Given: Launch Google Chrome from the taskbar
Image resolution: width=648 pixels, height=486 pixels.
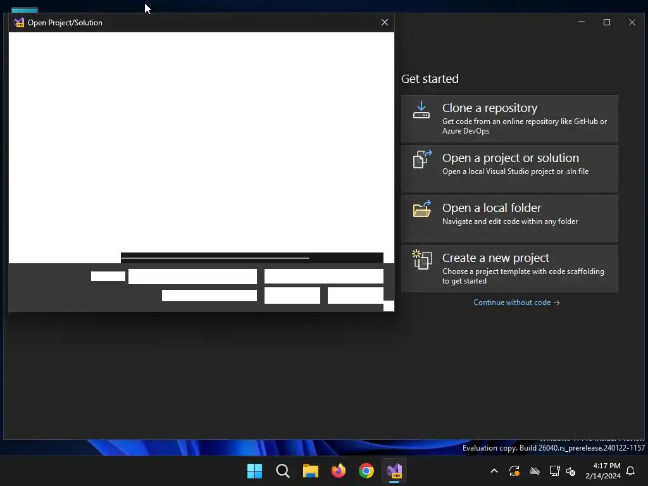Looking at the screenshot, I should [x=366, y=471].
